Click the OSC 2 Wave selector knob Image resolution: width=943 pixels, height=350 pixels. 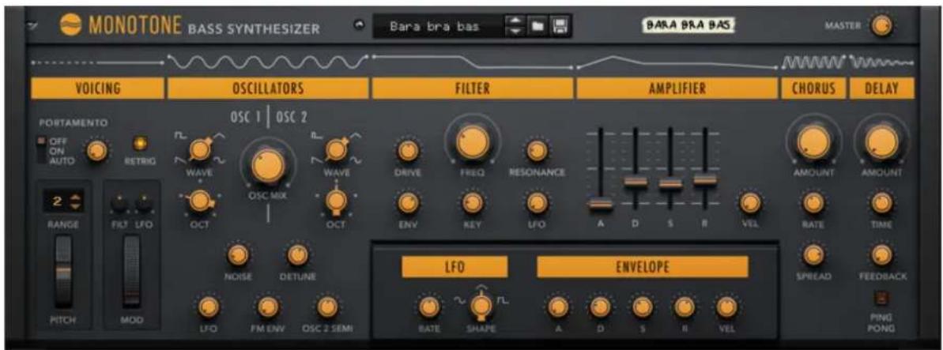[x=336, y=150]
